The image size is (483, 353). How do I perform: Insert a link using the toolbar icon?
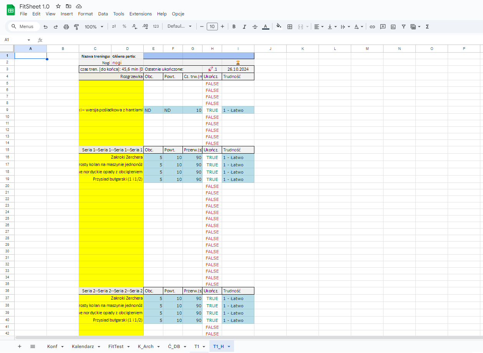pos(372,27)
